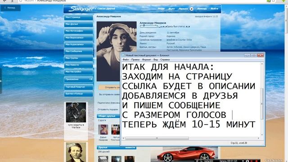
Task: Click the first friend thumbnail under 206 друзей
Action: pyautogui.click(x=103, y=159)
